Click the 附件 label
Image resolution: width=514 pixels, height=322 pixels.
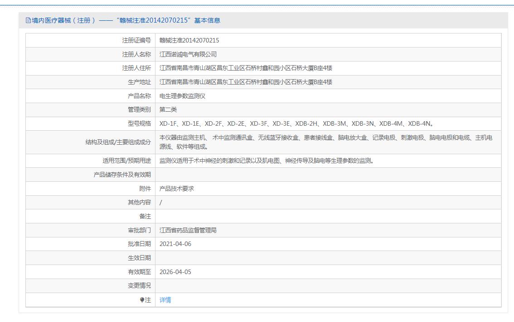145,189
